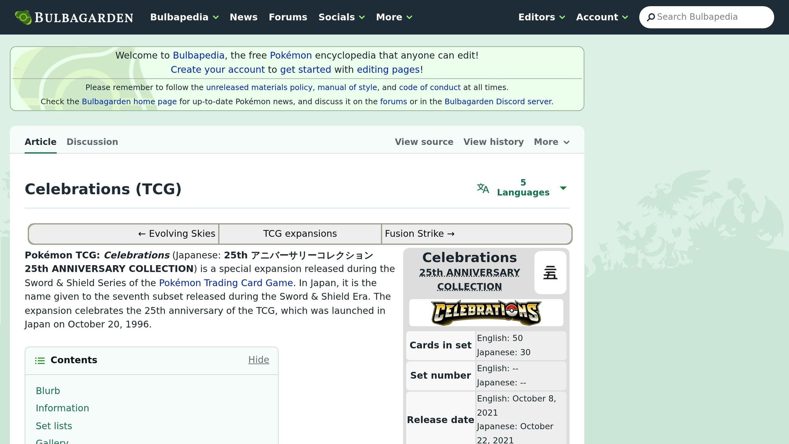Open the Celebrations logo image
This screenshot has width=789, height=444.
point(486,313)
